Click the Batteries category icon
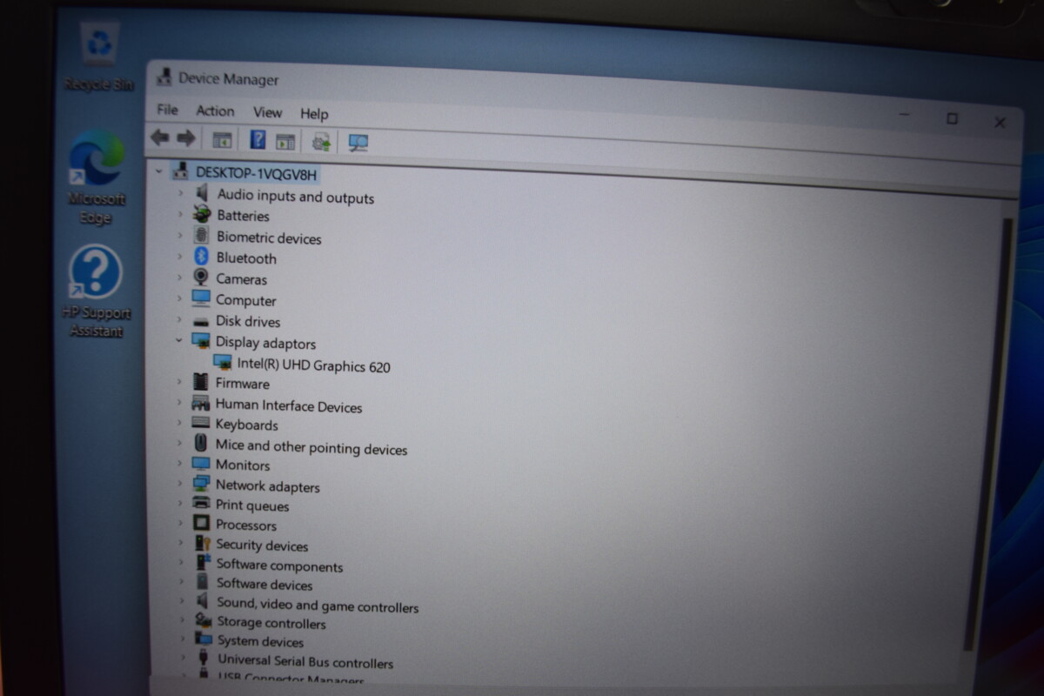Image resolution: width=1044 pixels, height=696 pixels. (202, 214)
